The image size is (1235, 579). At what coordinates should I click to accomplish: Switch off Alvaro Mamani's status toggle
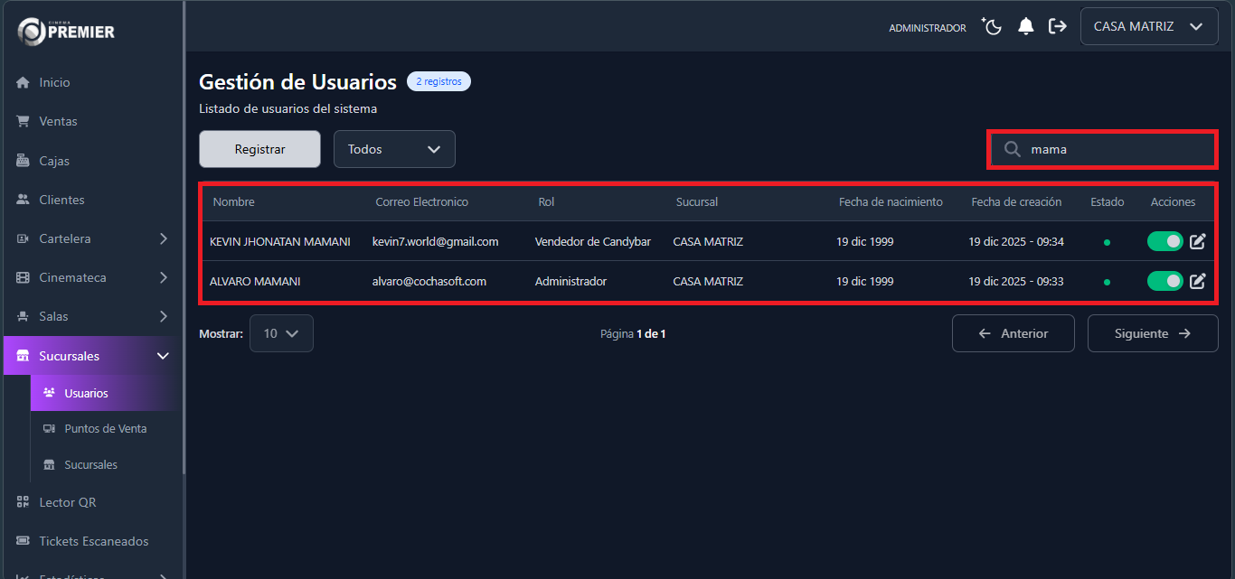coord(1164,281)
